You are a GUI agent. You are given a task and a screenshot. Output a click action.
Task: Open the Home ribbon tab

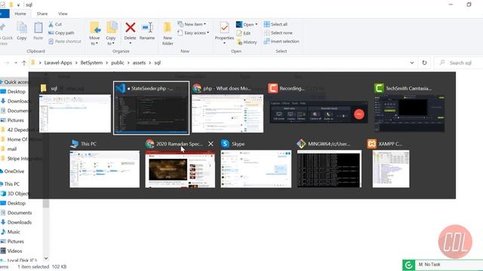point(20,14)
